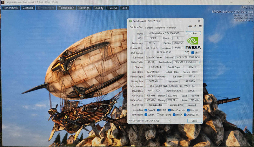The image size is (254, 147).
Task: Open the Benchmark menu in Heaven
Action: [x=11, y=8]
